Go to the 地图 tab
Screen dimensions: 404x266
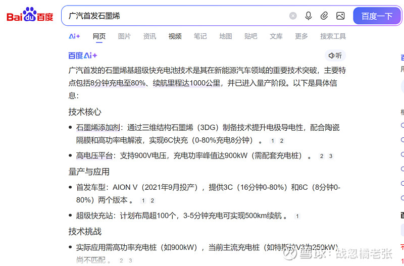click(225, 36)
